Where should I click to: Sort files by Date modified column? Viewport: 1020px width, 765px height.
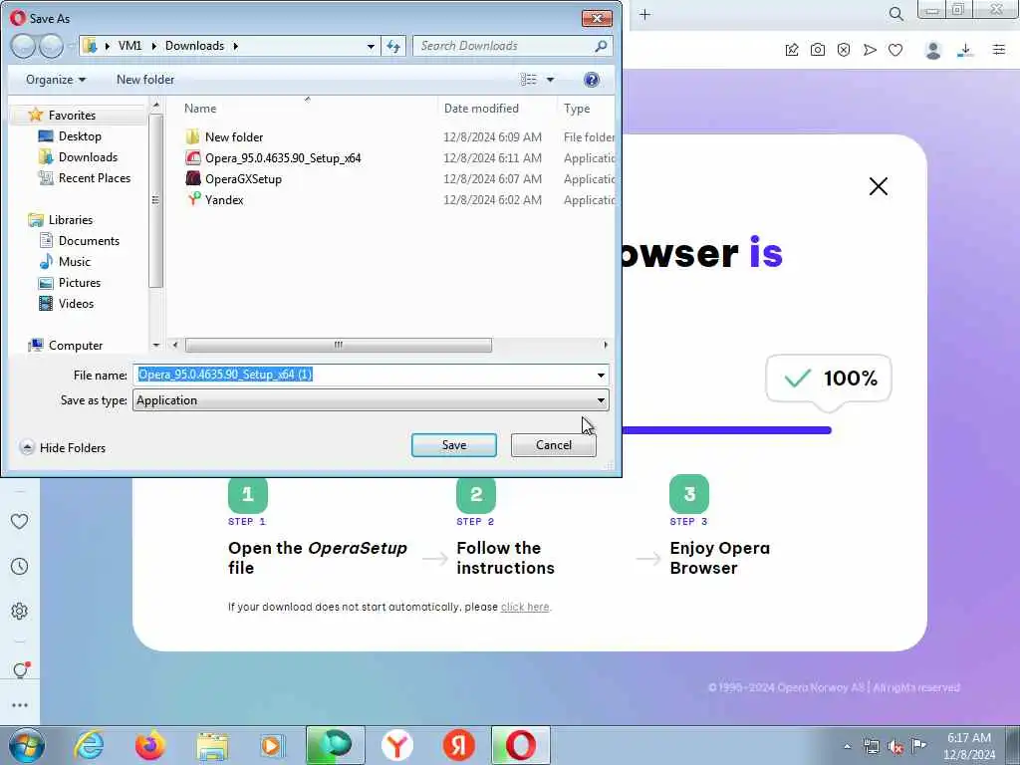click(x=481, y=109)
